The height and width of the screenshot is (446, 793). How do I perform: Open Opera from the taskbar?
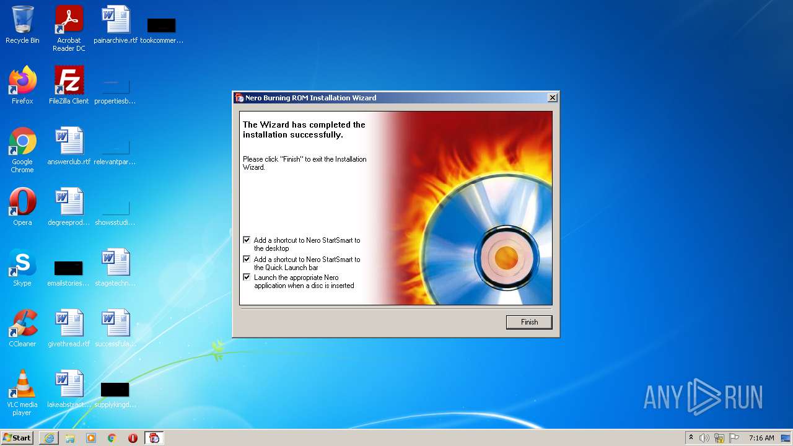[x=133, y=438]
